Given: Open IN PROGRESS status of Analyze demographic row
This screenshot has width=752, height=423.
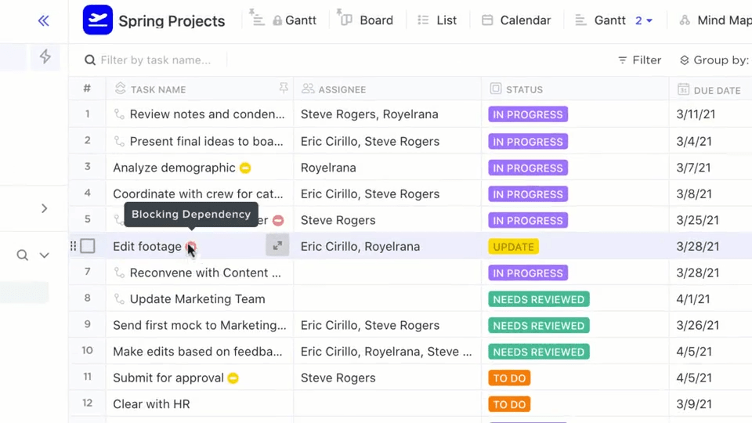Looking at the screenshot, I should click(x=528, y=168).
